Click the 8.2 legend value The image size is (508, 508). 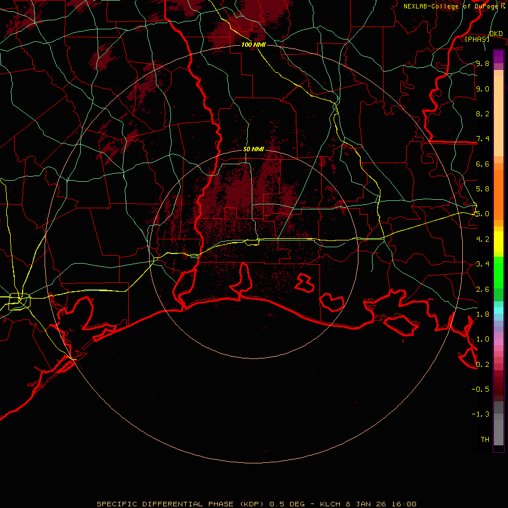pyautogui.click(x=483, y=113)
